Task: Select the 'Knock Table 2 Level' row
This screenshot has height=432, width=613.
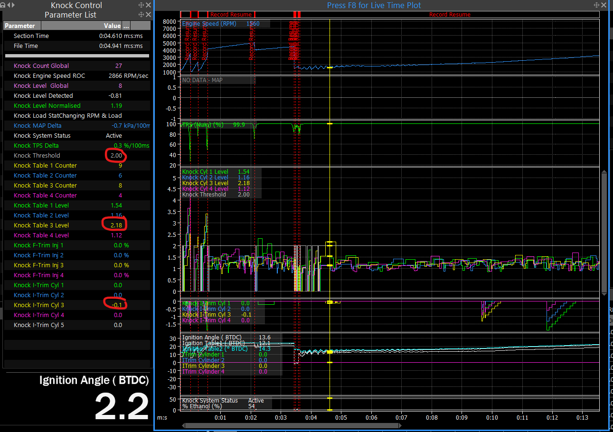Action: (77, 216)
